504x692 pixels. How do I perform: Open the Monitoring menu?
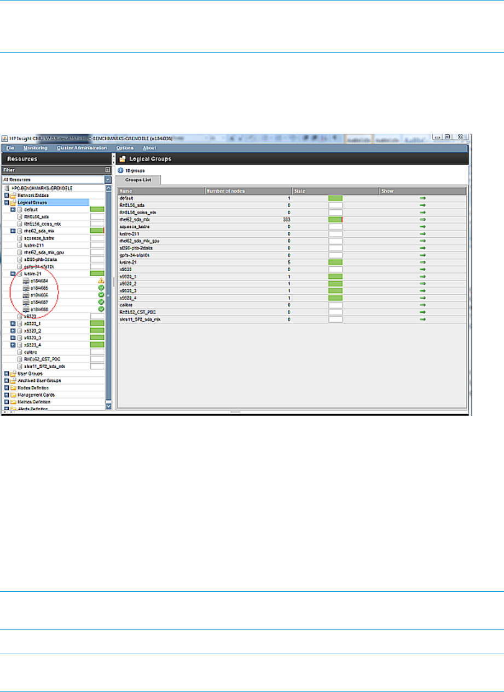[35, 148]
